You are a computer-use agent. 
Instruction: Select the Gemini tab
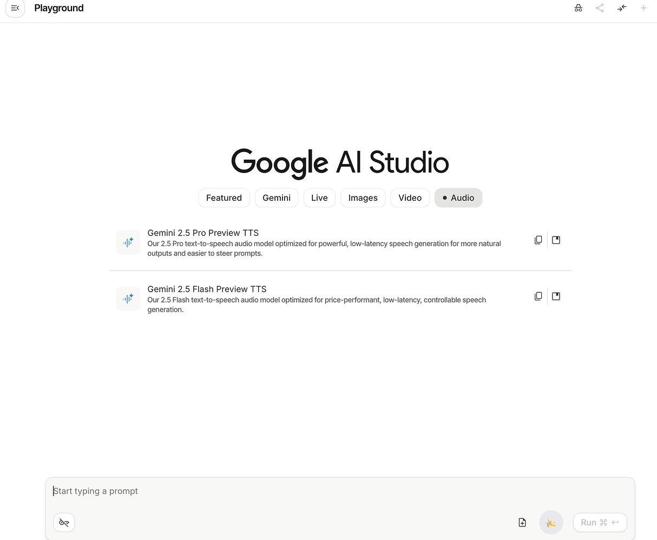click(x=277, y=198)
